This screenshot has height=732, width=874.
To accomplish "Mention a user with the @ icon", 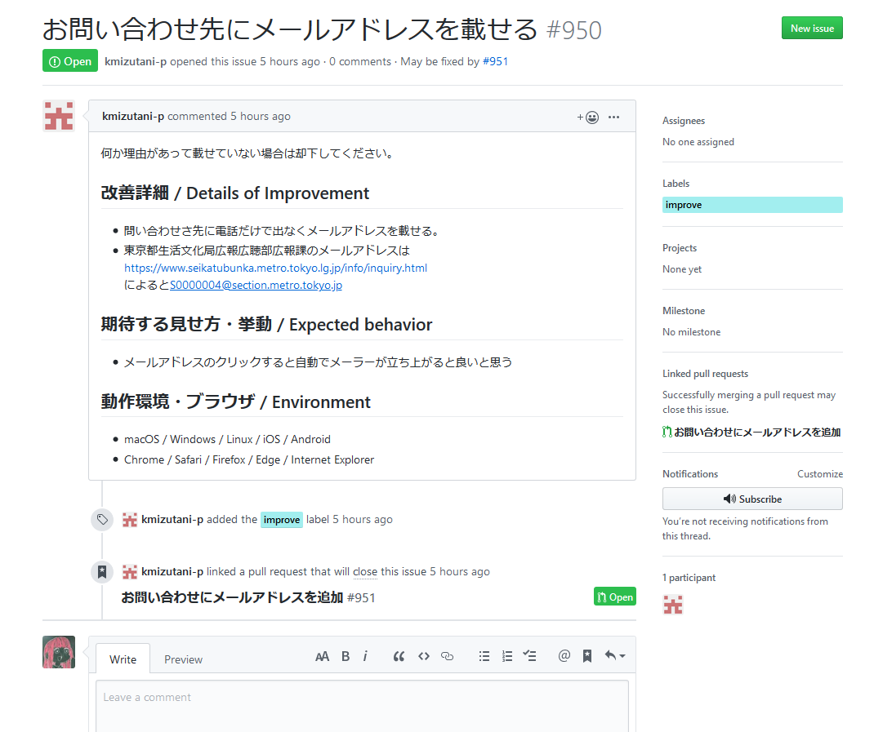I will (x=564, y=655).
